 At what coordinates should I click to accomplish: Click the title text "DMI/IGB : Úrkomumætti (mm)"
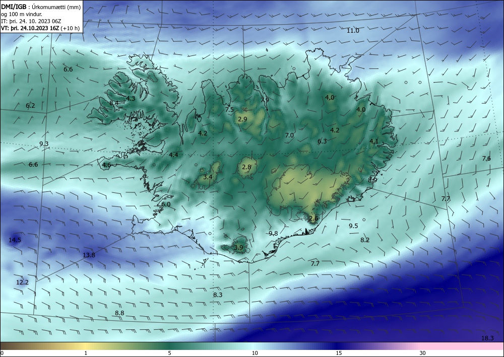(x=41, y=7)
